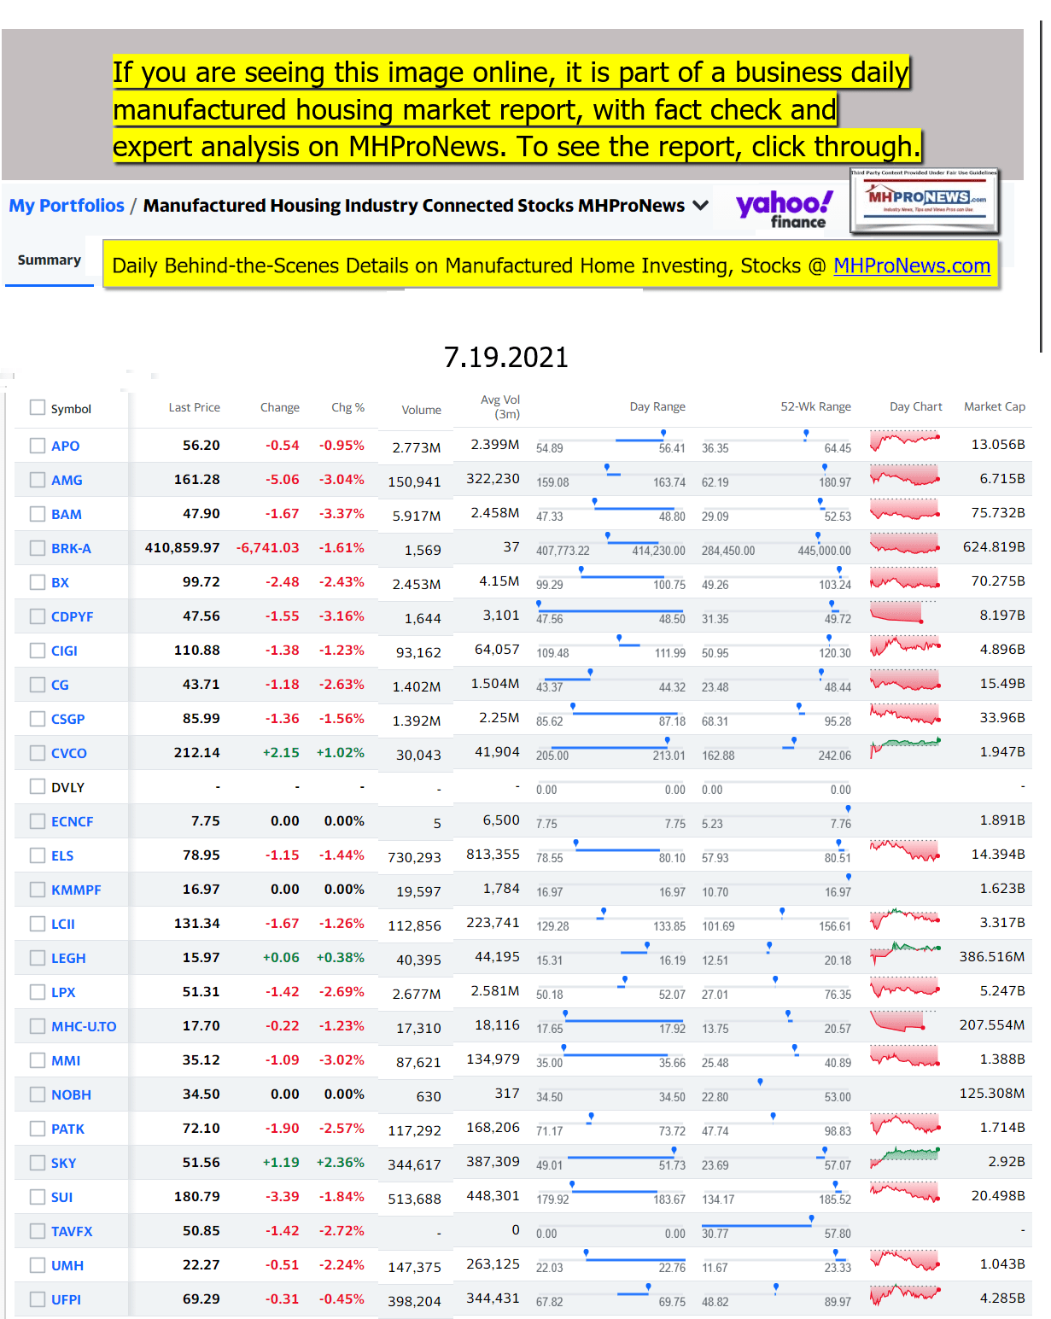
Task: Sort by the Market Cap column header
Action: pos(994,407)
